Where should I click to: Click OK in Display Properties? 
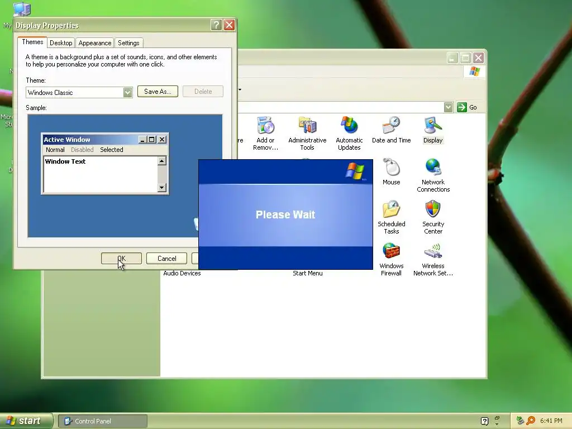pyautogui.click(x=121, y=258)
